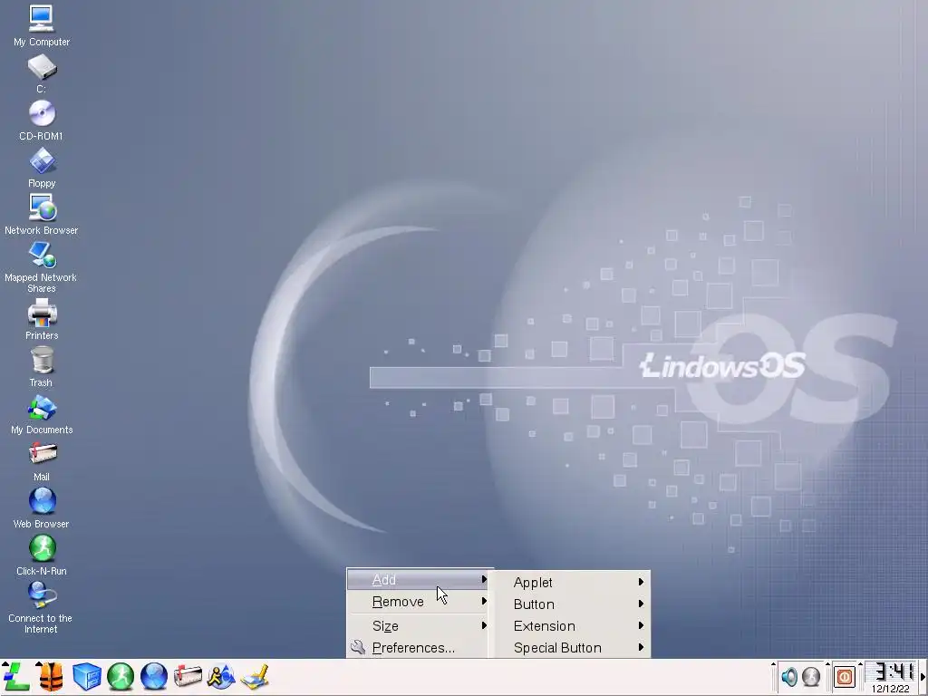The height and width of the screenshot is (696, 928).
Task: Launch the blue globe web browser in panel
Action: click(x=154, y=676)
